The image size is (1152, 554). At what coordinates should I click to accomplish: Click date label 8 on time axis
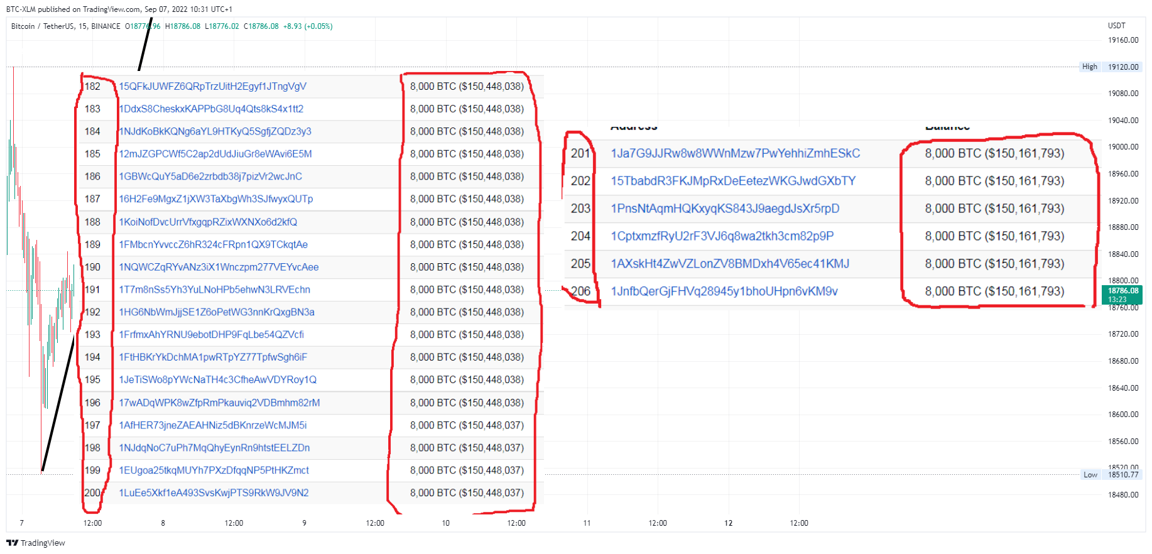tap(163, 523)
